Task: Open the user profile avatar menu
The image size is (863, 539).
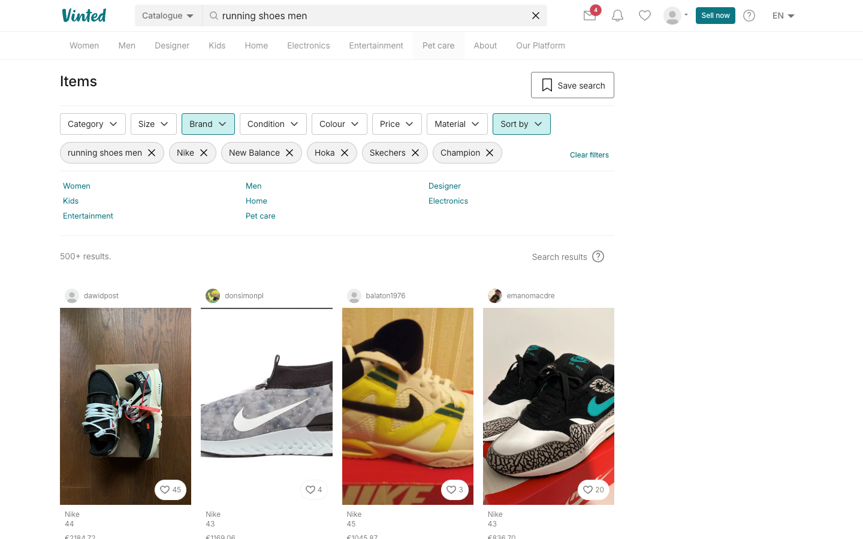Action: tap(675, 16)
